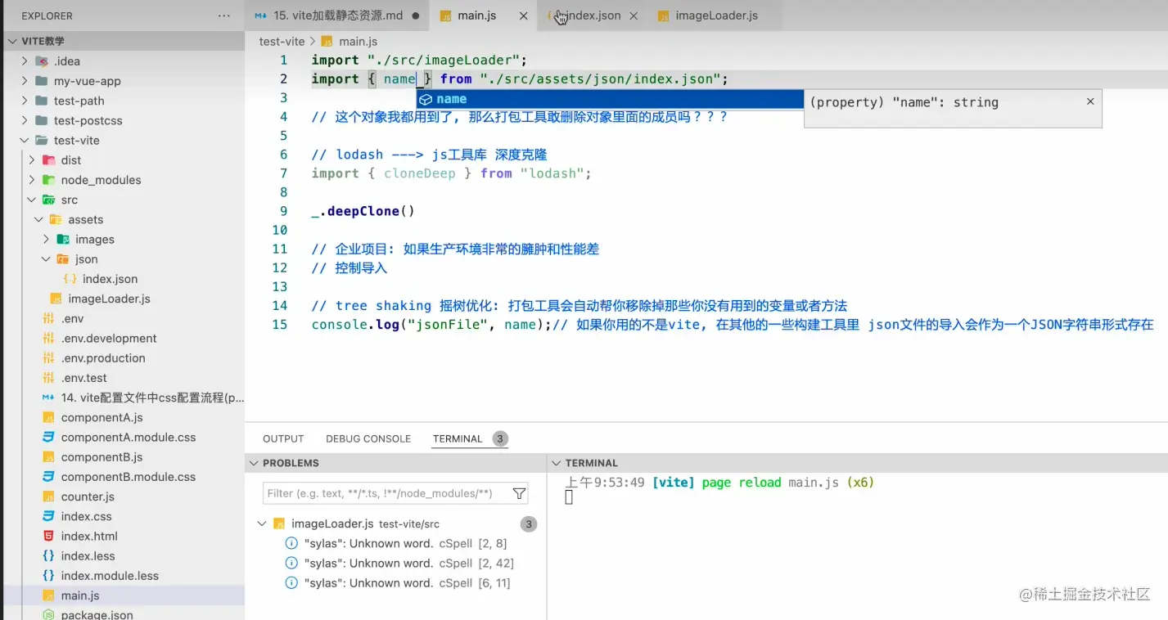Click the property cube icon in the suggestion
This screenshot has height=620, width=1168.
425,99
